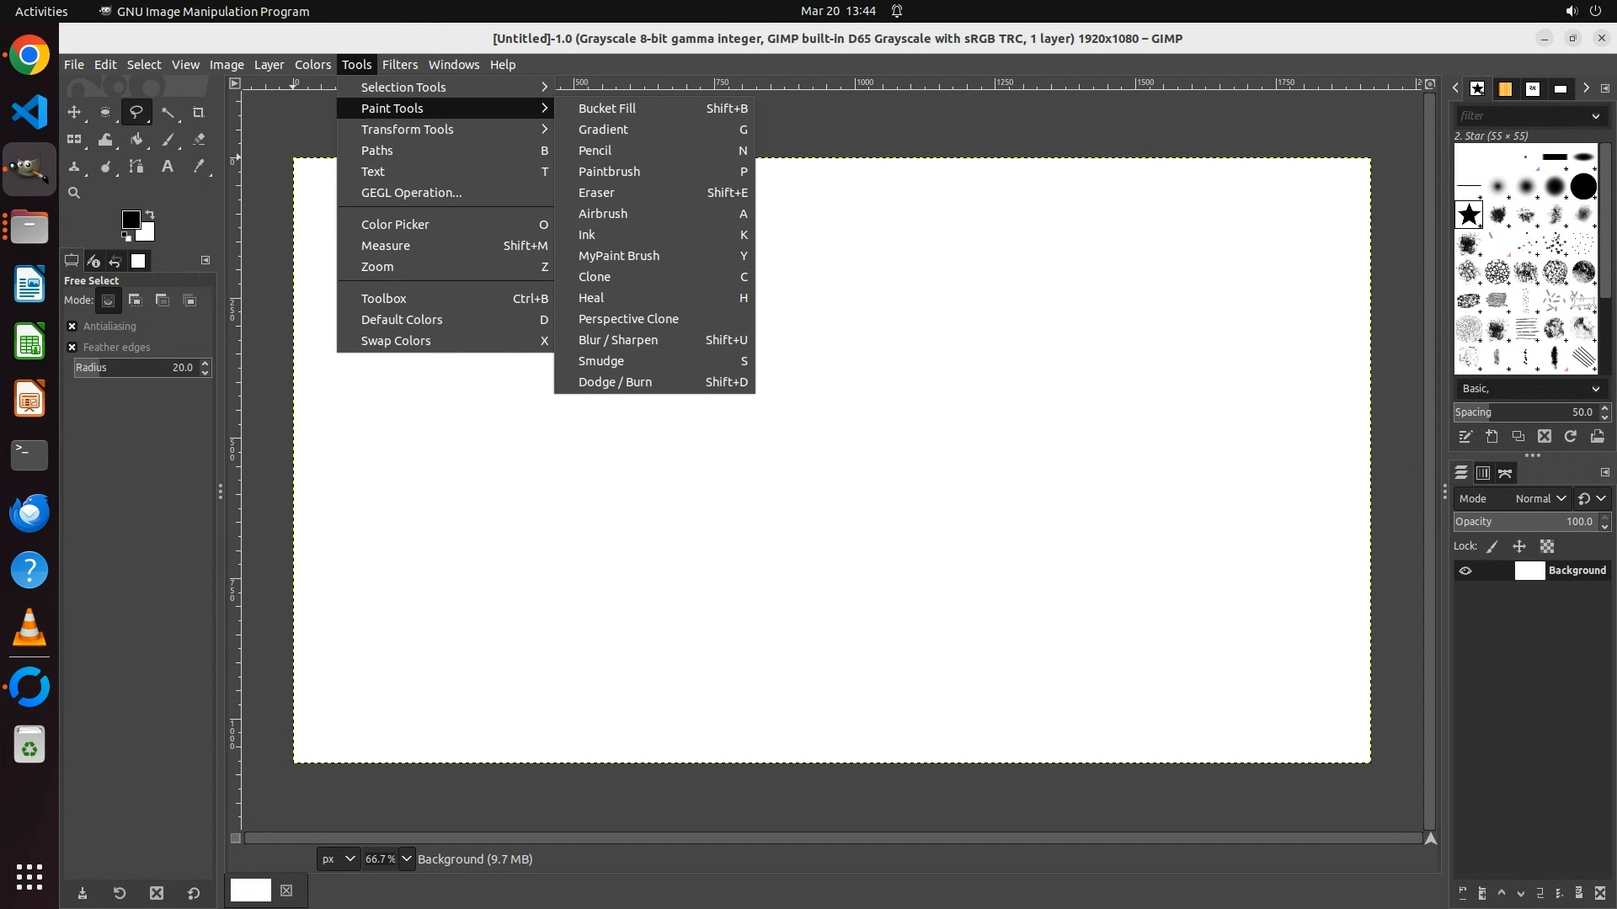This screenshot has height=909, width=1617.
Task: Disable the Antialiasing checkbox
Action: (72, 326)
